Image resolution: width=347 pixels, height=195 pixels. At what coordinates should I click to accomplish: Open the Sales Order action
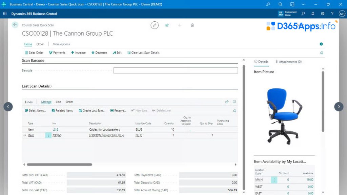34,52
